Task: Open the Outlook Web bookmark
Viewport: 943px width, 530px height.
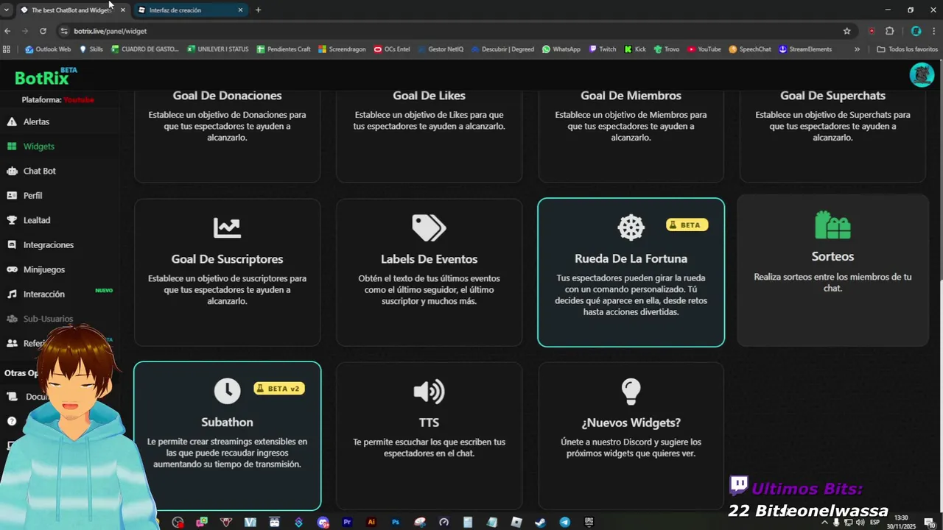Action: pos(48,49)
